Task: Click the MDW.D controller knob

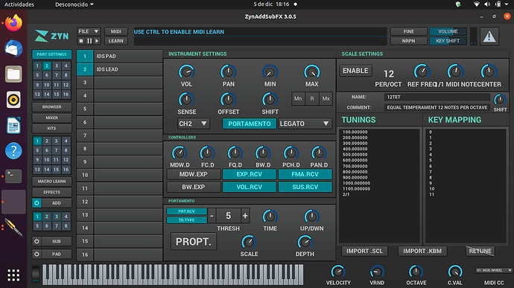Action: coord(180,153)
